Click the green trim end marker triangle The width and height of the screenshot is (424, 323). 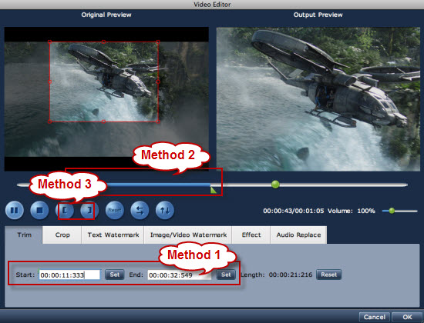click(214, 190)
